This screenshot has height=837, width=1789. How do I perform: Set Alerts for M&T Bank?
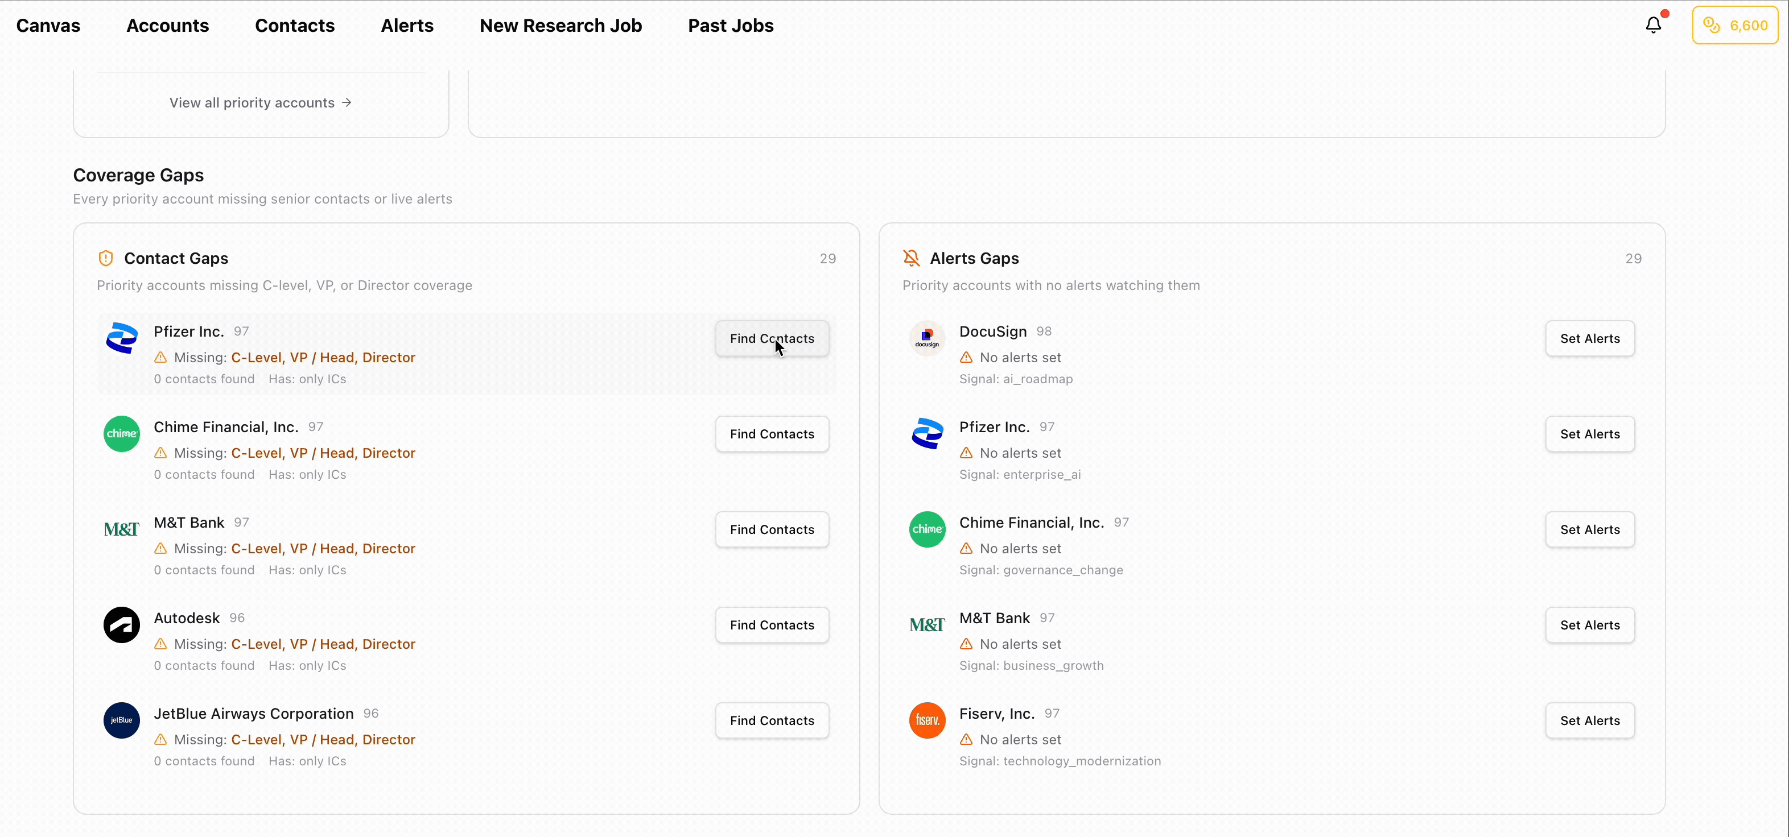pyautogui.click(x=1590, y=625)
